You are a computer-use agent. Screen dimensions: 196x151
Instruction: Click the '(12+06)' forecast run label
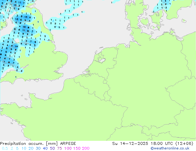click(184, 144)
